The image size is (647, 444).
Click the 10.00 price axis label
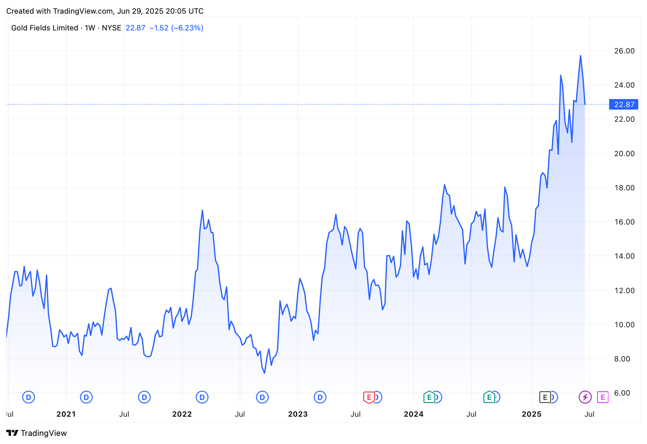tap(624, 324)
